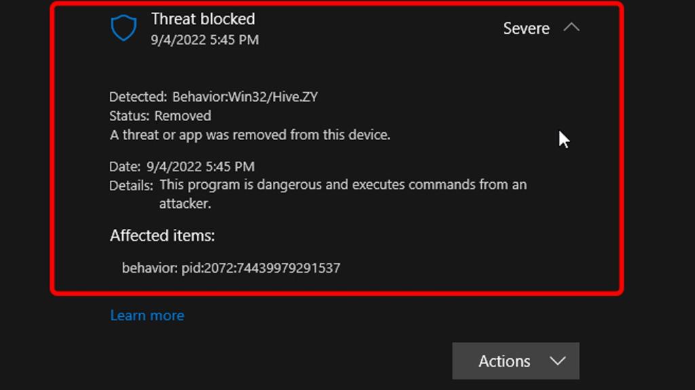The width and height of the screenshot is (695, 390).
Task: Click the Severe severity label
Action: point(526,28)
